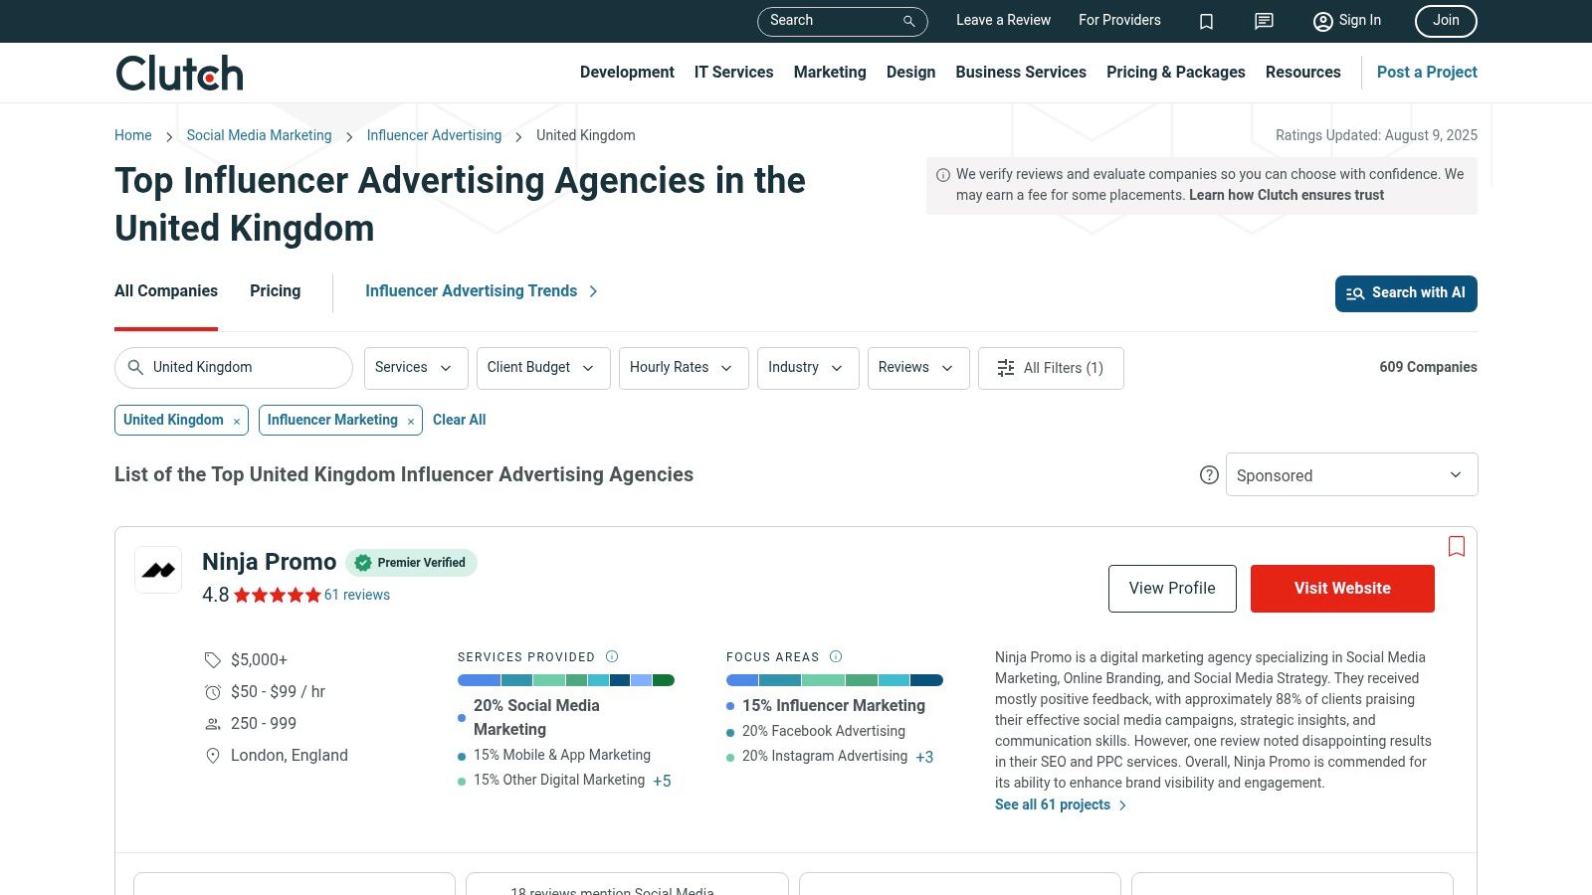
Task: Open saved bookmarks icon in header
Action: pyautogui.click(x=1206, y=21)
